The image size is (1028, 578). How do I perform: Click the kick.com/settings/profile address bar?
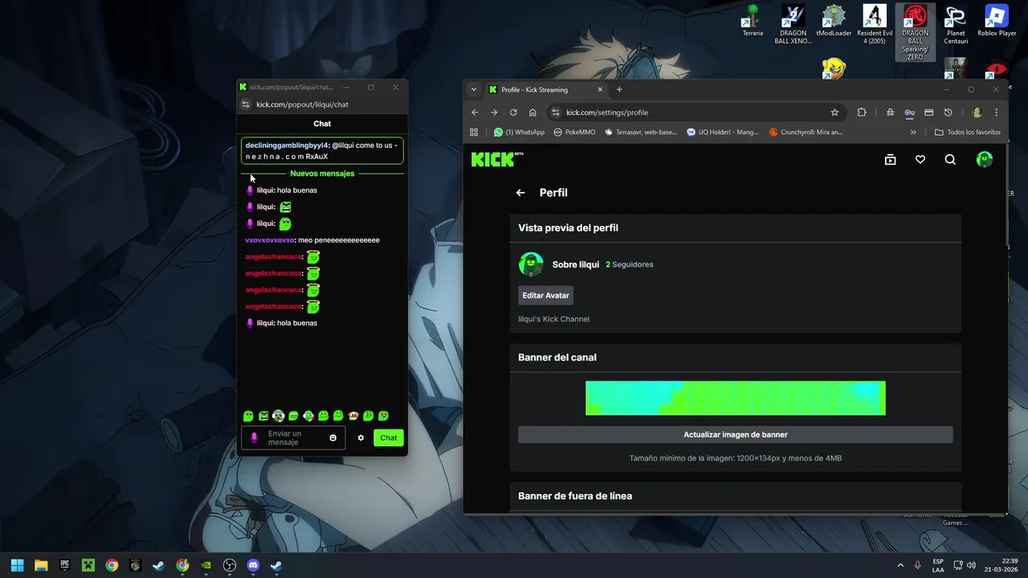(x=695, y=112)
